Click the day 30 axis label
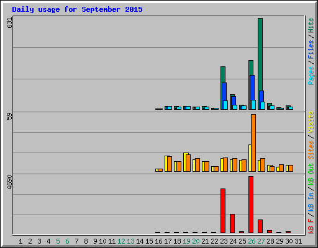The image size is (318, 248). (x=289, y=241)
